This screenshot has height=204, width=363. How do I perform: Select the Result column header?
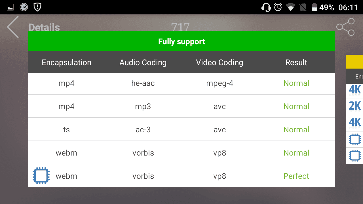(x=296, y=62)
